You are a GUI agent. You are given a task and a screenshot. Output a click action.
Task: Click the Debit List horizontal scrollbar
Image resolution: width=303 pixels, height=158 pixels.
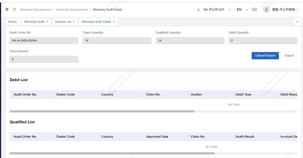[x=102, y=111]
